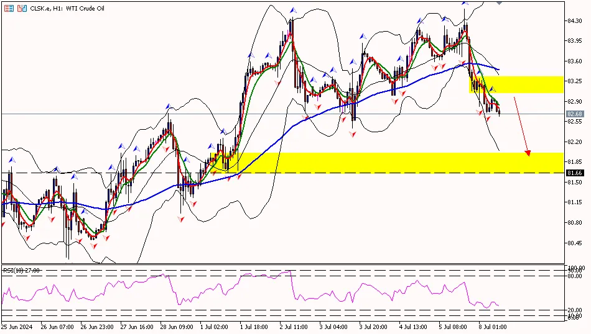The height and width of the screenshot is (334, 591).
Task: Click the 84.30 price scale label
Action: 574,21
